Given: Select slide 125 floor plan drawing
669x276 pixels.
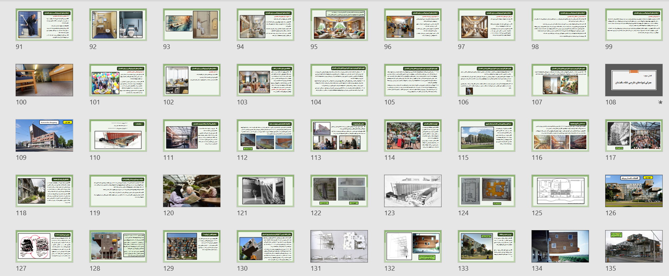Looking at the screenshot, I should tap(560, 191).
